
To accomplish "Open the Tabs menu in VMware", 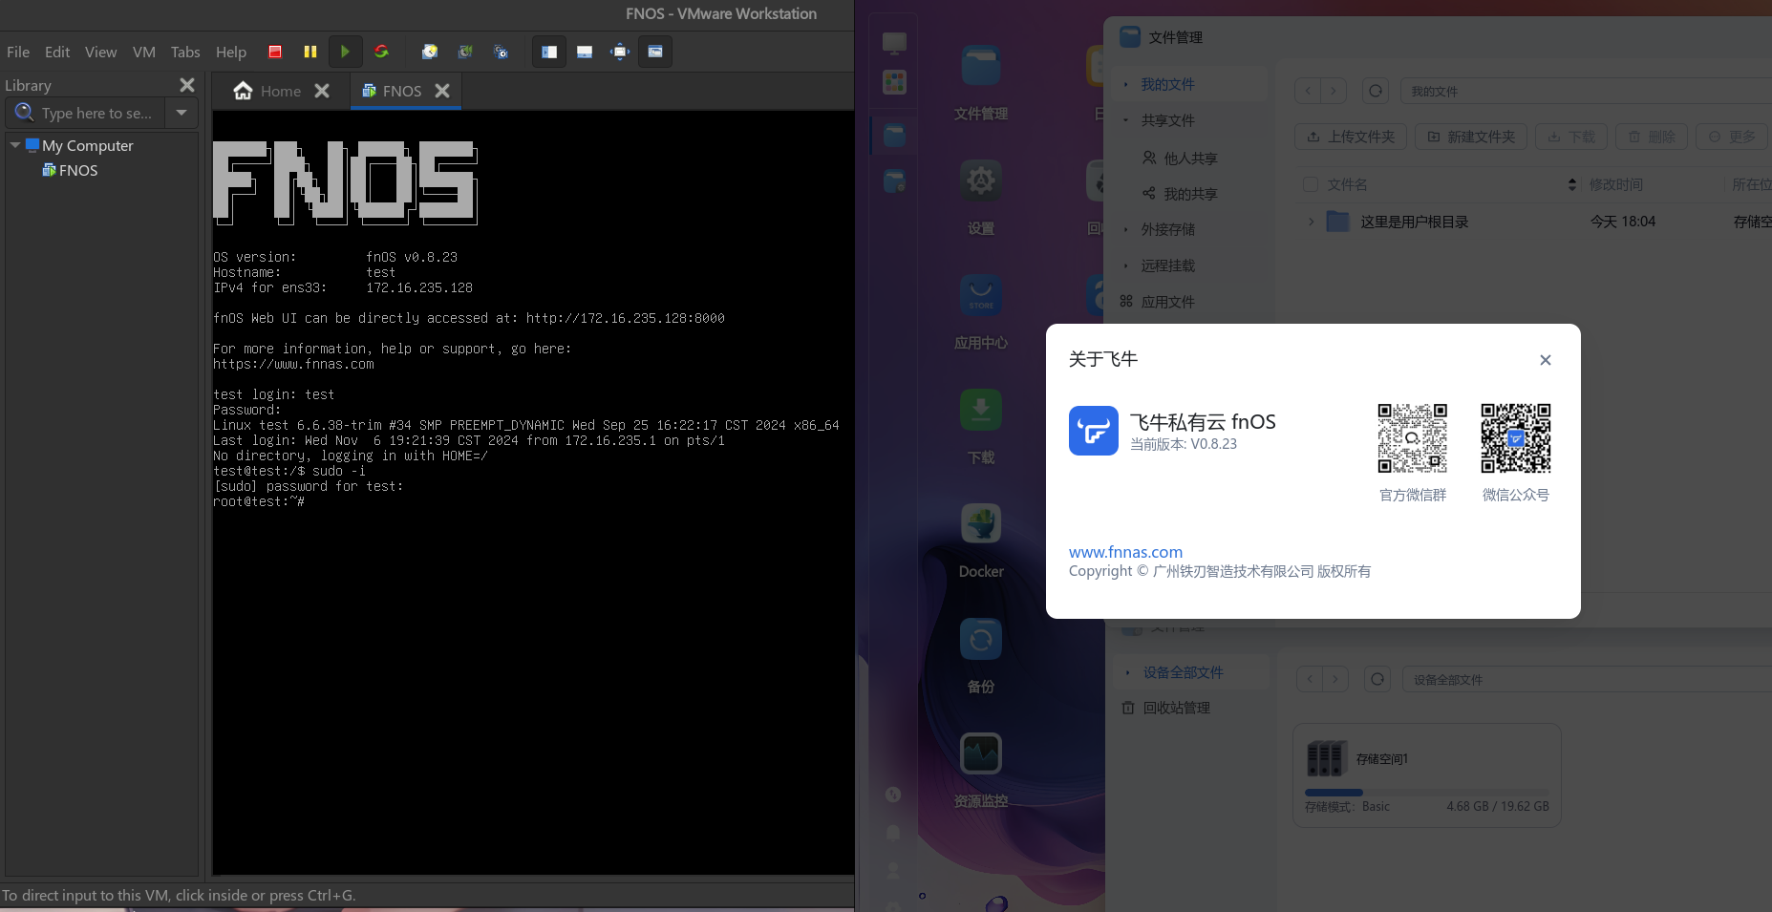I will point(185,52).
